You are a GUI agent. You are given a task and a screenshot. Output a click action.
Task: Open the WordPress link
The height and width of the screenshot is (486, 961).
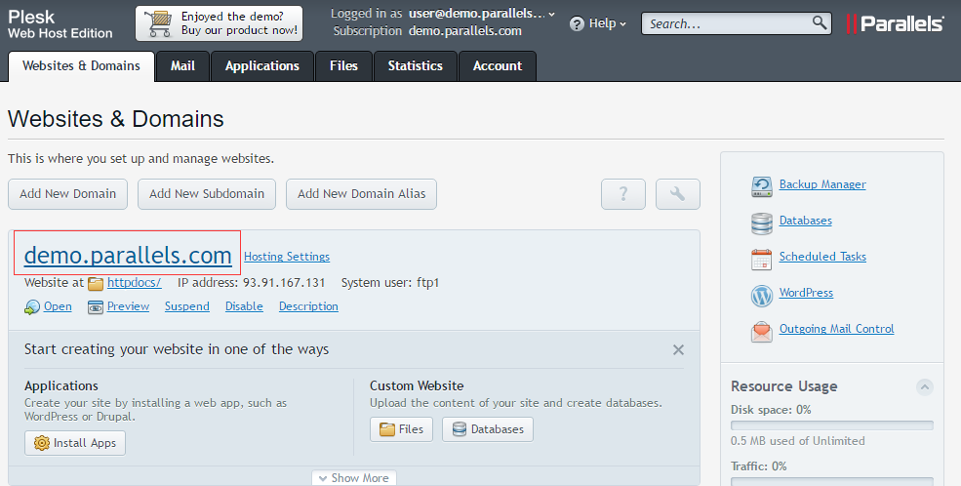pyautogui.click(x=806, y=293)
